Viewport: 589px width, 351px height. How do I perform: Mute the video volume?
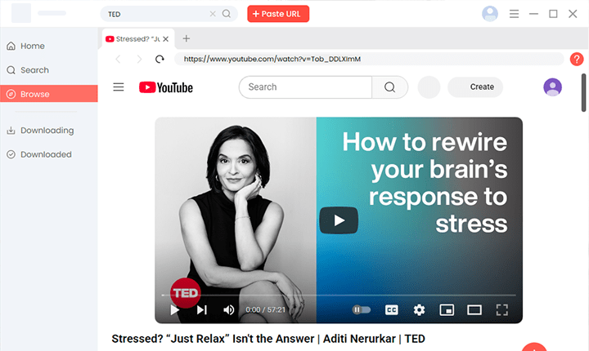point(228,309)
